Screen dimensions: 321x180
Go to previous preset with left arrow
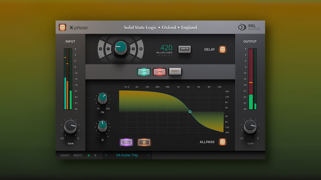[x=106, y=155]
